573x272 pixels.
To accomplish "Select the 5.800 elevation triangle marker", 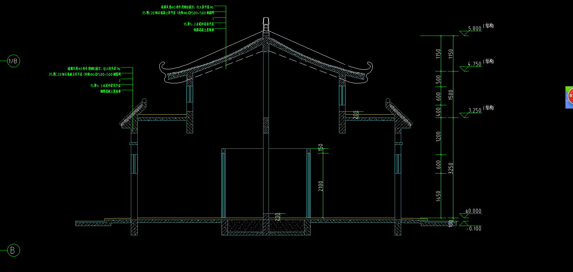I will point(464,33).
